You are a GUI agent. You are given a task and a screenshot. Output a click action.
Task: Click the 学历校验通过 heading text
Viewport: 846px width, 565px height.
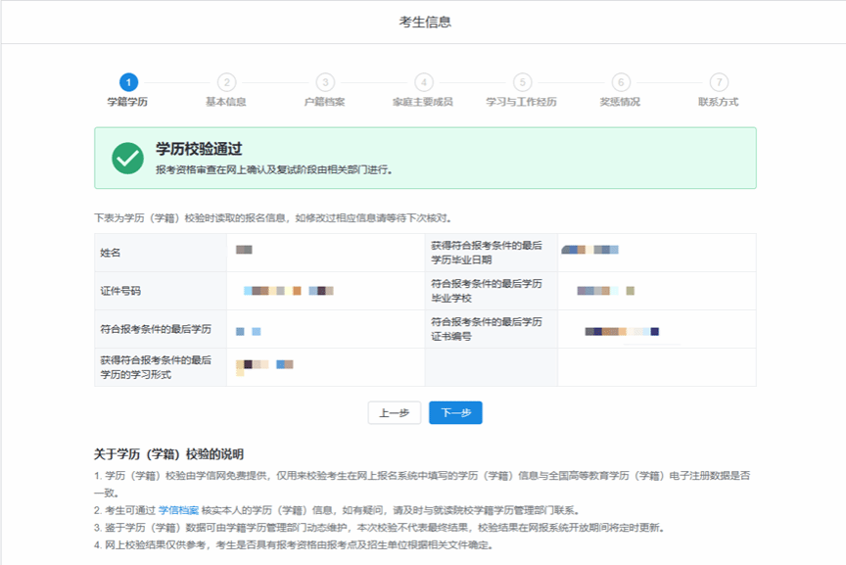click(x=199, y=149)
